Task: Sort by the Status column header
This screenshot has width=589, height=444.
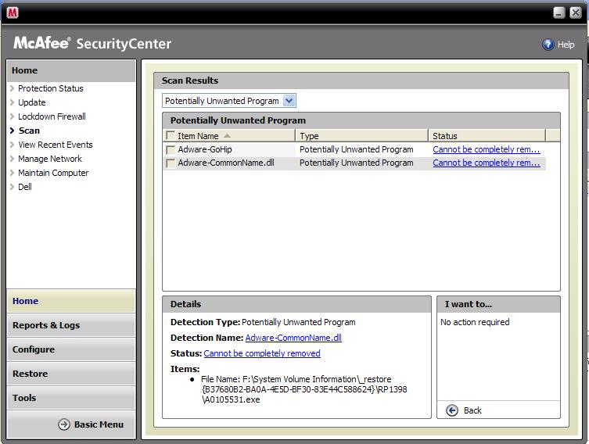Action: click(487, 136)
